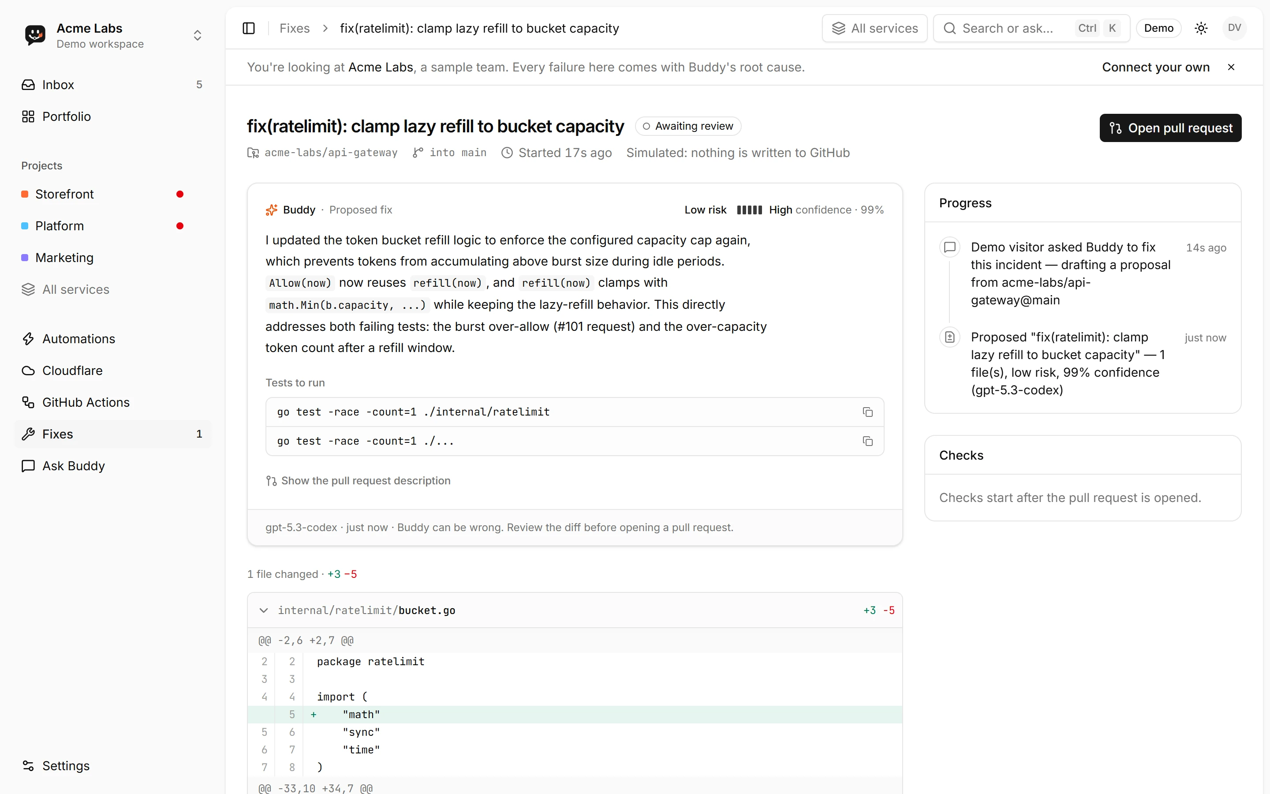The height and width of the screenshot is (794, 1270).
Task: Click the proposal document icon in Progress
Action: click(x=950, y=337)
